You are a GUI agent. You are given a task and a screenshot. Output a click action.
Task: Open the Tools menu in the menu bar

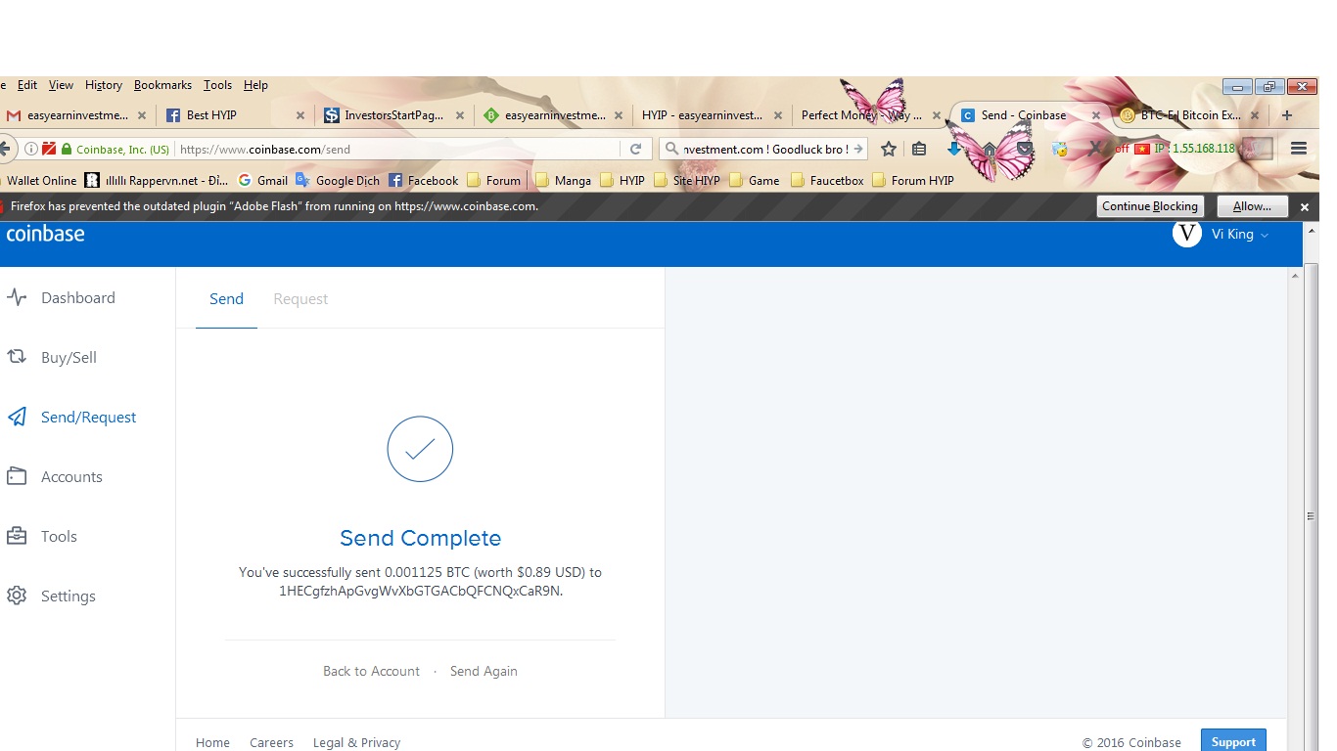217,85
